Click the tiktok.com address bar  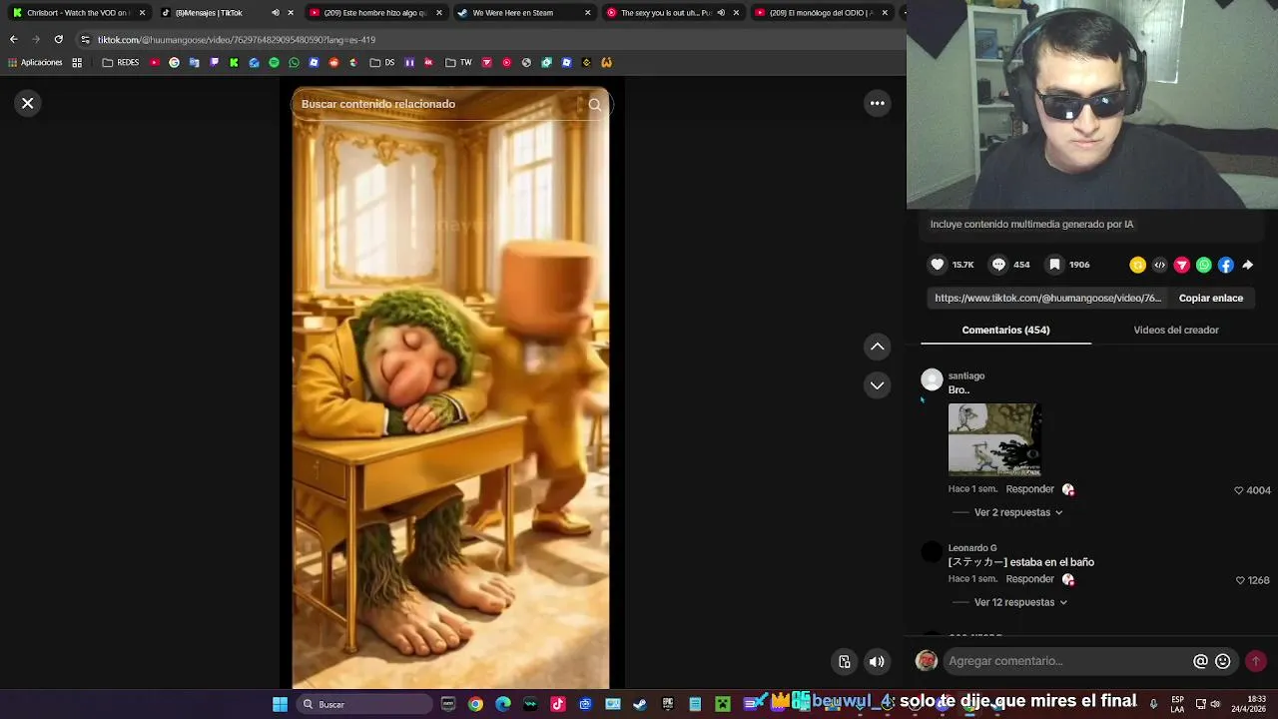coord(489,39)
